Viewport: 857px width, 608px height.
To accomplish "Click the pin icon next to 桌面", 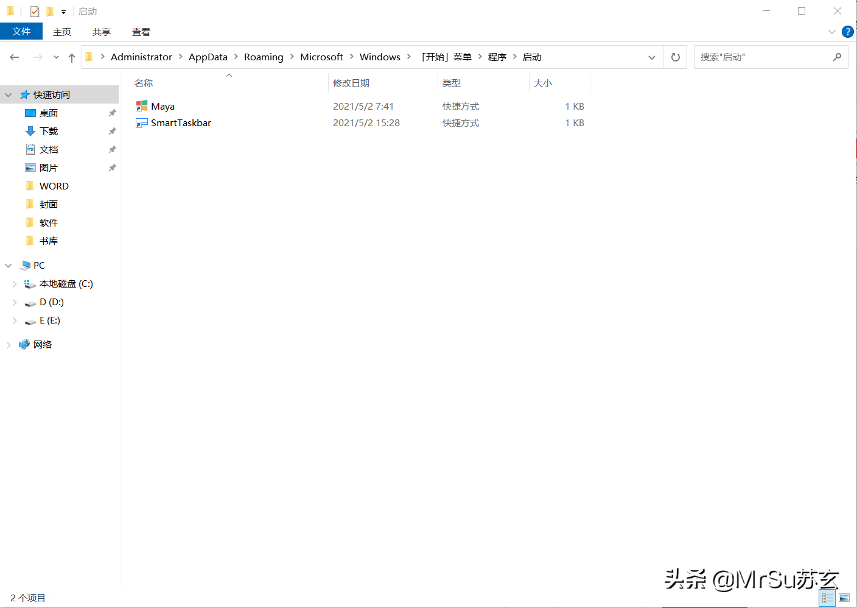I will (x=112, y=113).
